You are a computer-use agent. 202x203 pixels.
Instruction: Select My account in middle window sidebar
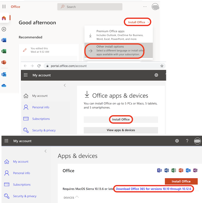point(40,96)
